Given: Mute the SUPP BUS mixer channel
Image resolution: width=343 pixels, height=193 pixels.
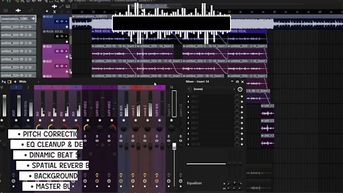Looking at the screenshot, I should [x=159, y=120].
